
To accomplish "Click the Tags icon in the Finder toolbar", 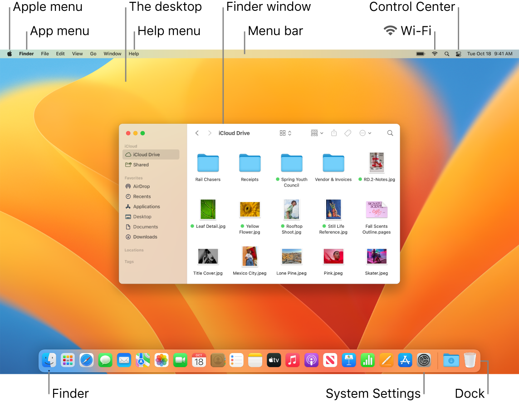I will pos(348,133).
